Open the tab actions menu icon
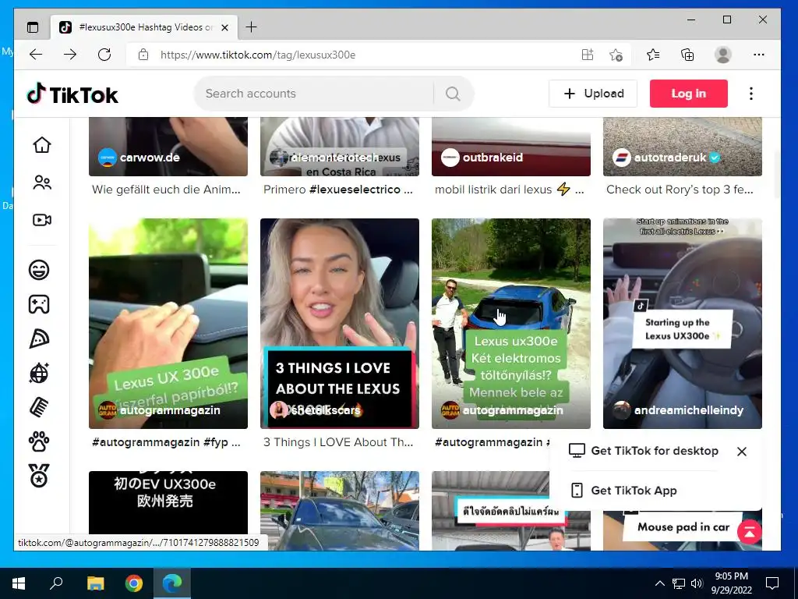This screenshot has height=599, width=798. 33,27
